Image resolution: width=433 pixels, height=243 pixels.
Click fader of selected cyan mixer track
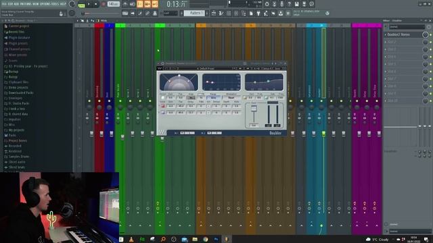[x=323, y=134]
